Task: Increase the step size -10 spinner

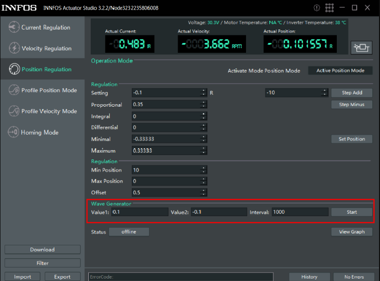Action: 324,91
